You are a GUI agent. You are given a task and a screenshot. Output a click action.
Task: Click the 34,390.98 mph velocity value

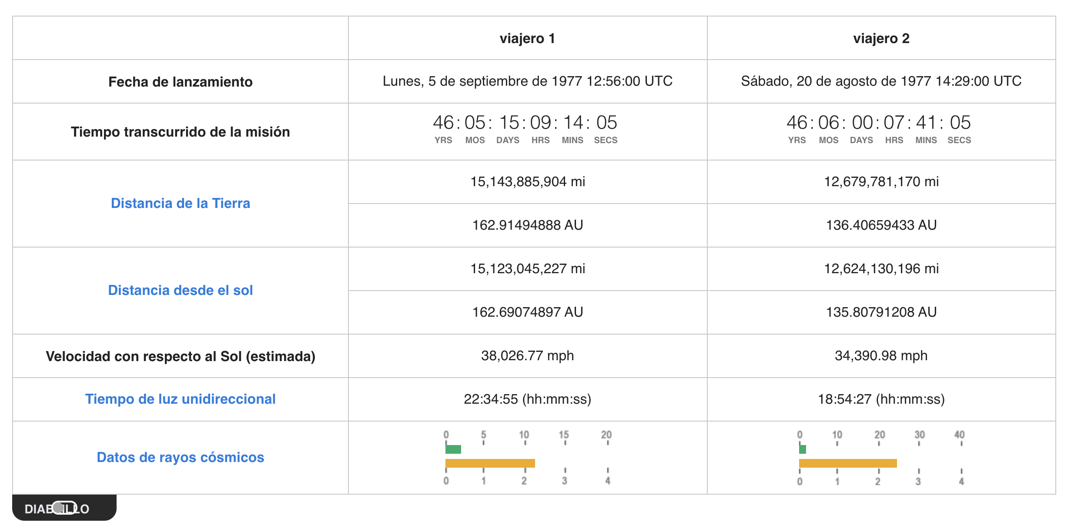(881, 355)
